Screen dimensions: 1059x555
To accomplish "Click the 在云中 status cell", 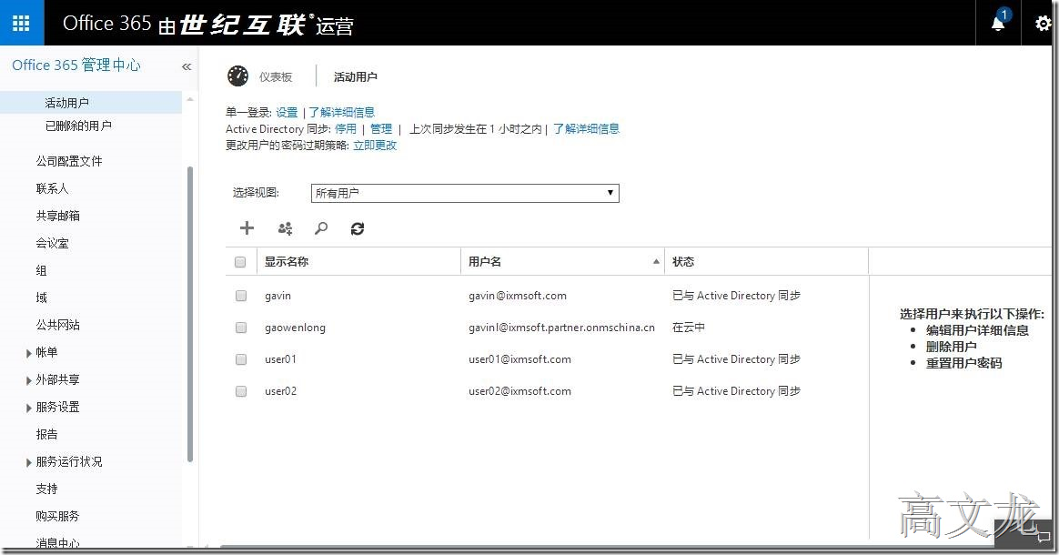I will tap(688, 328).
